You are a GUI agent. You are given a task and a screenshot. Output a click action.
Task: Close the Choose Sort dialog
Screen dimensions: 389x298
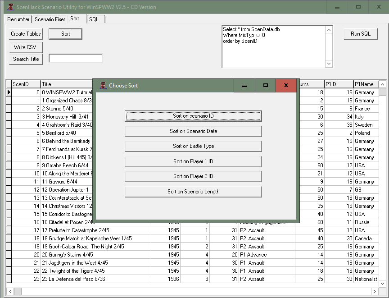tap(286, 86)
